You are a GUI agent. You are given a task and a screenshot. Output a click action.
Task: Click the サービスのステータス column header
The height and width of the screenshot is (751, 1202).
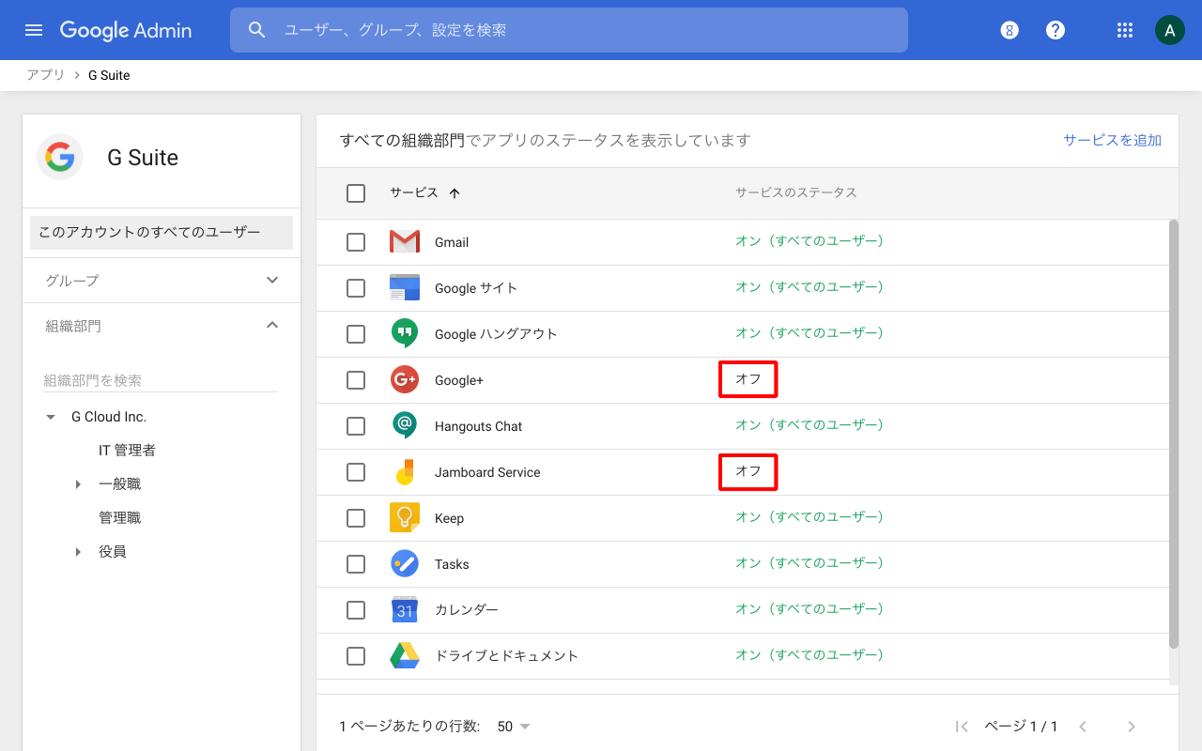coord(796,192)
